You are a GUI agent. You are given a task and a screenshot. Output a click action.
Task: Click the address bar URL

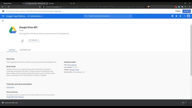pyautogui.click(x=95, y=7)
